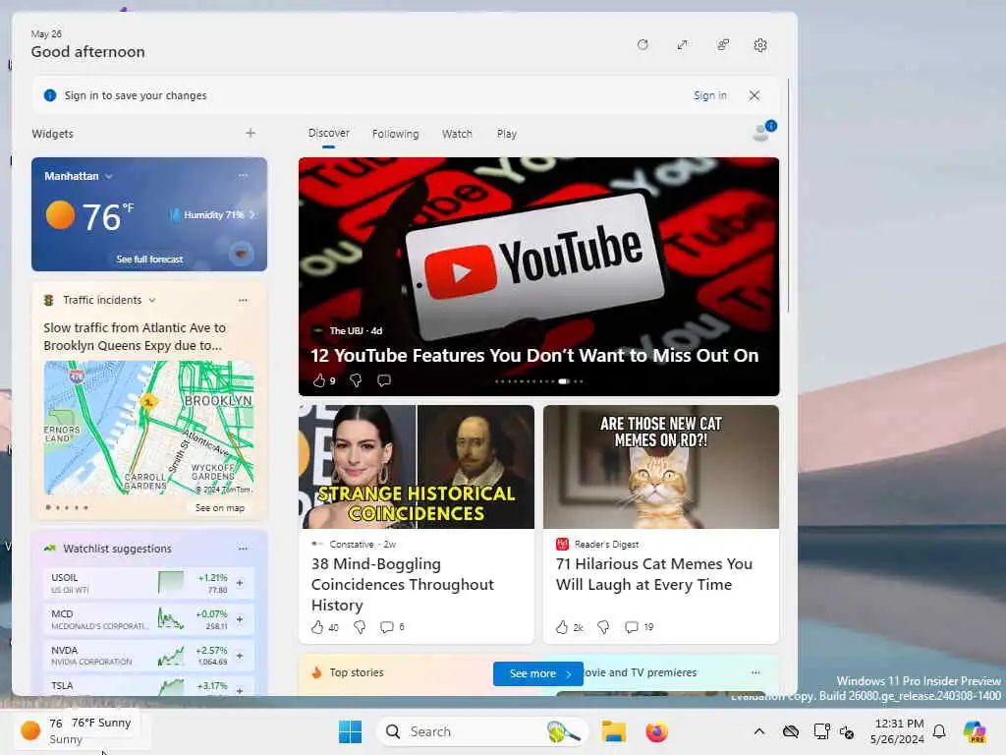Open comments on YouTube features article

tap(384, 380)
